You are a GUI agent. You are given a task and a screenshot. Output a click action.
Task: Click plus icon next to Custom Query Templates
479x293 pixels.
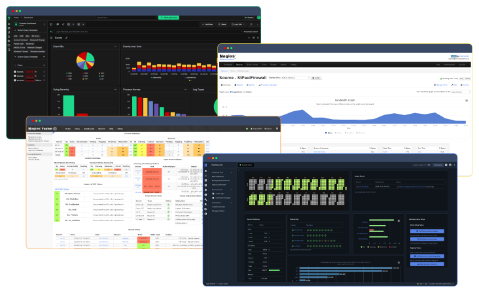[44, 57]
